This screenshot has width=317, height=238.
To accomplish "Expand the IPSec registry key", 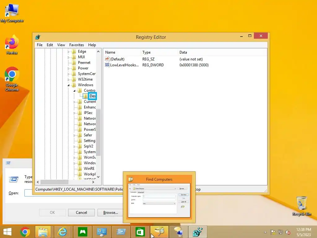I will pos(74,113).
